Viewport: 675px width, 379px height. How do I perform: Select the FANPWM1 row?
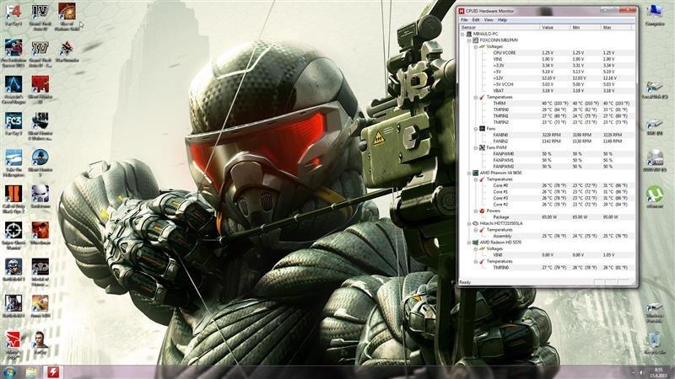(547, 160)
